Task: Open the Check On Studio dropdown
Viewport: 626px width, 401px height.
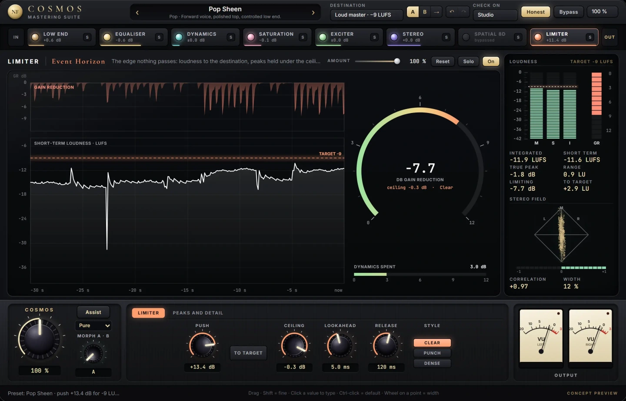Action: click(495, 15)
